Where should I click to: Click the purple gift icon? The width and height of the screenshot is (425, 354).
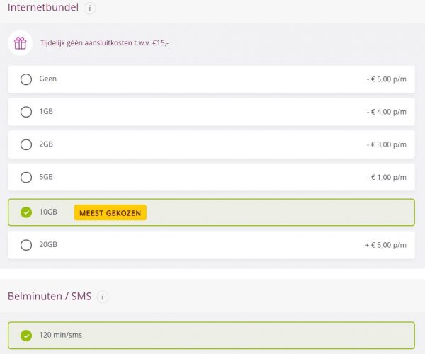click(x=21, y=43)
